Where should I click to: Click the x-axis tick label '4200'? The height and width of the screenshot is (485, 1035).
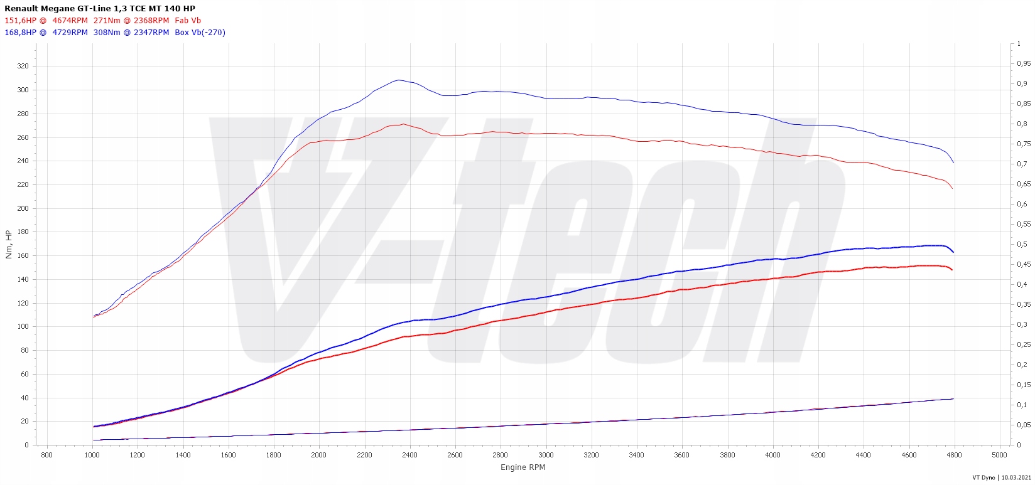tap(818, 456)
